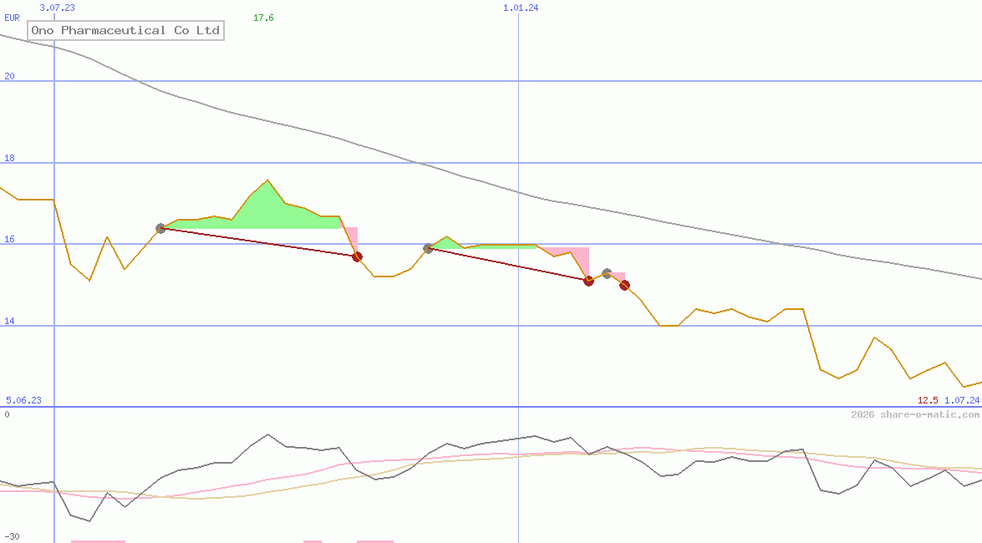Click the 14 price axis label

9,321
